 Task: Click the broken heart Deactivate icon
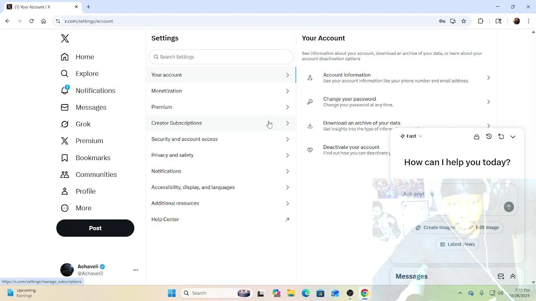tap(310, 150)
